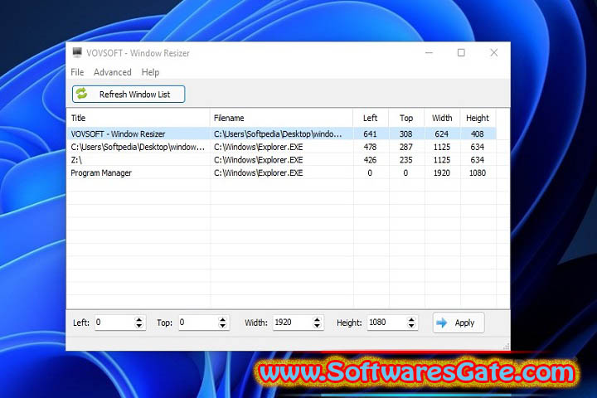Sort by Filename column header
597x398 pixels.
click(x=281, y=118)
